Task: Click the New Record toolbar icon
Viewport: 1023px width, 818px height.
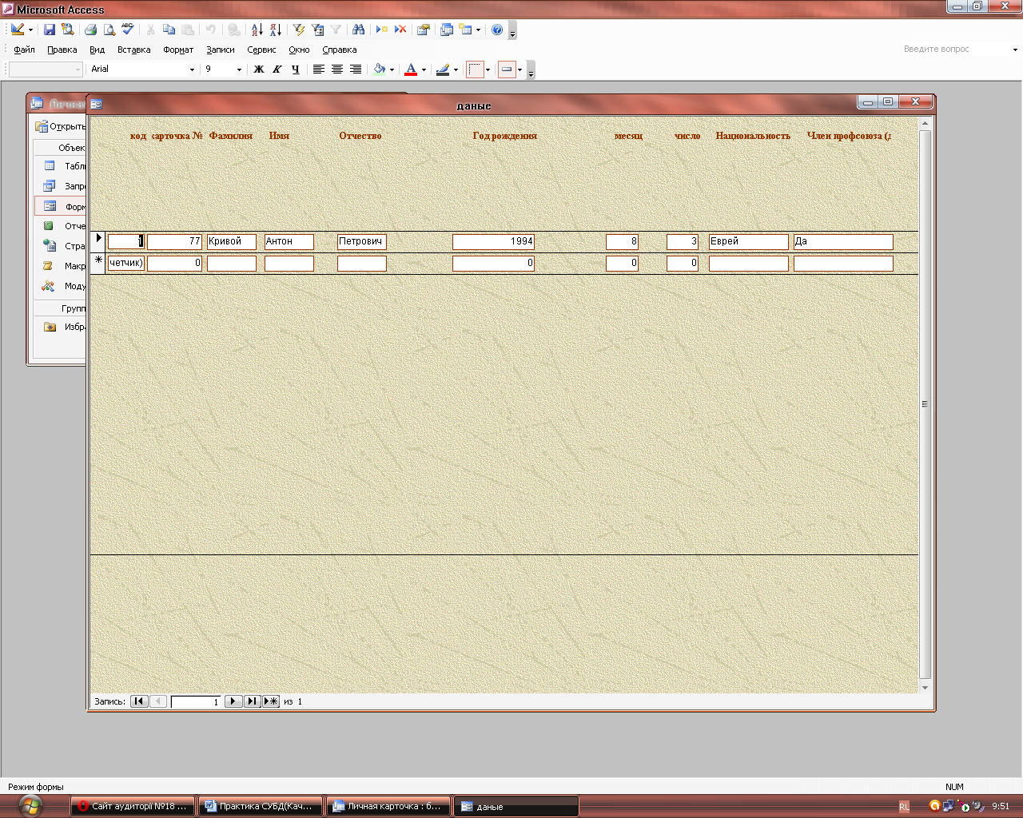Action: [382, 30]
